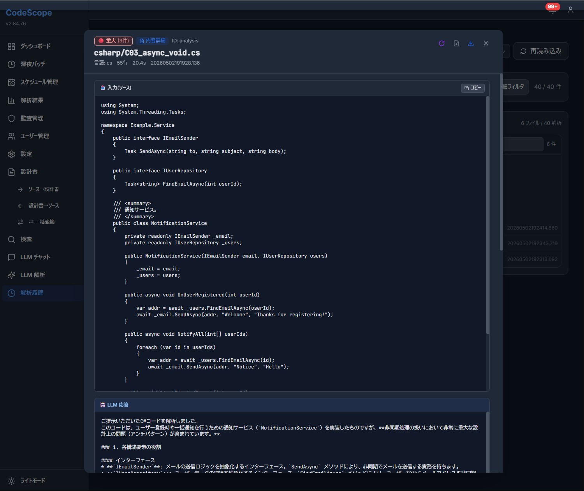Click the file title csharp/C03_async_void.cs
This screenshot has height=491, width=584.
point(147,53)
